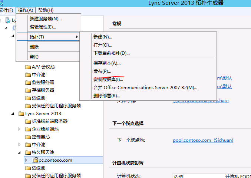The image size is (251, 178).
Task: Open the file share link ending in \share
Action: (x=201, y=101)
